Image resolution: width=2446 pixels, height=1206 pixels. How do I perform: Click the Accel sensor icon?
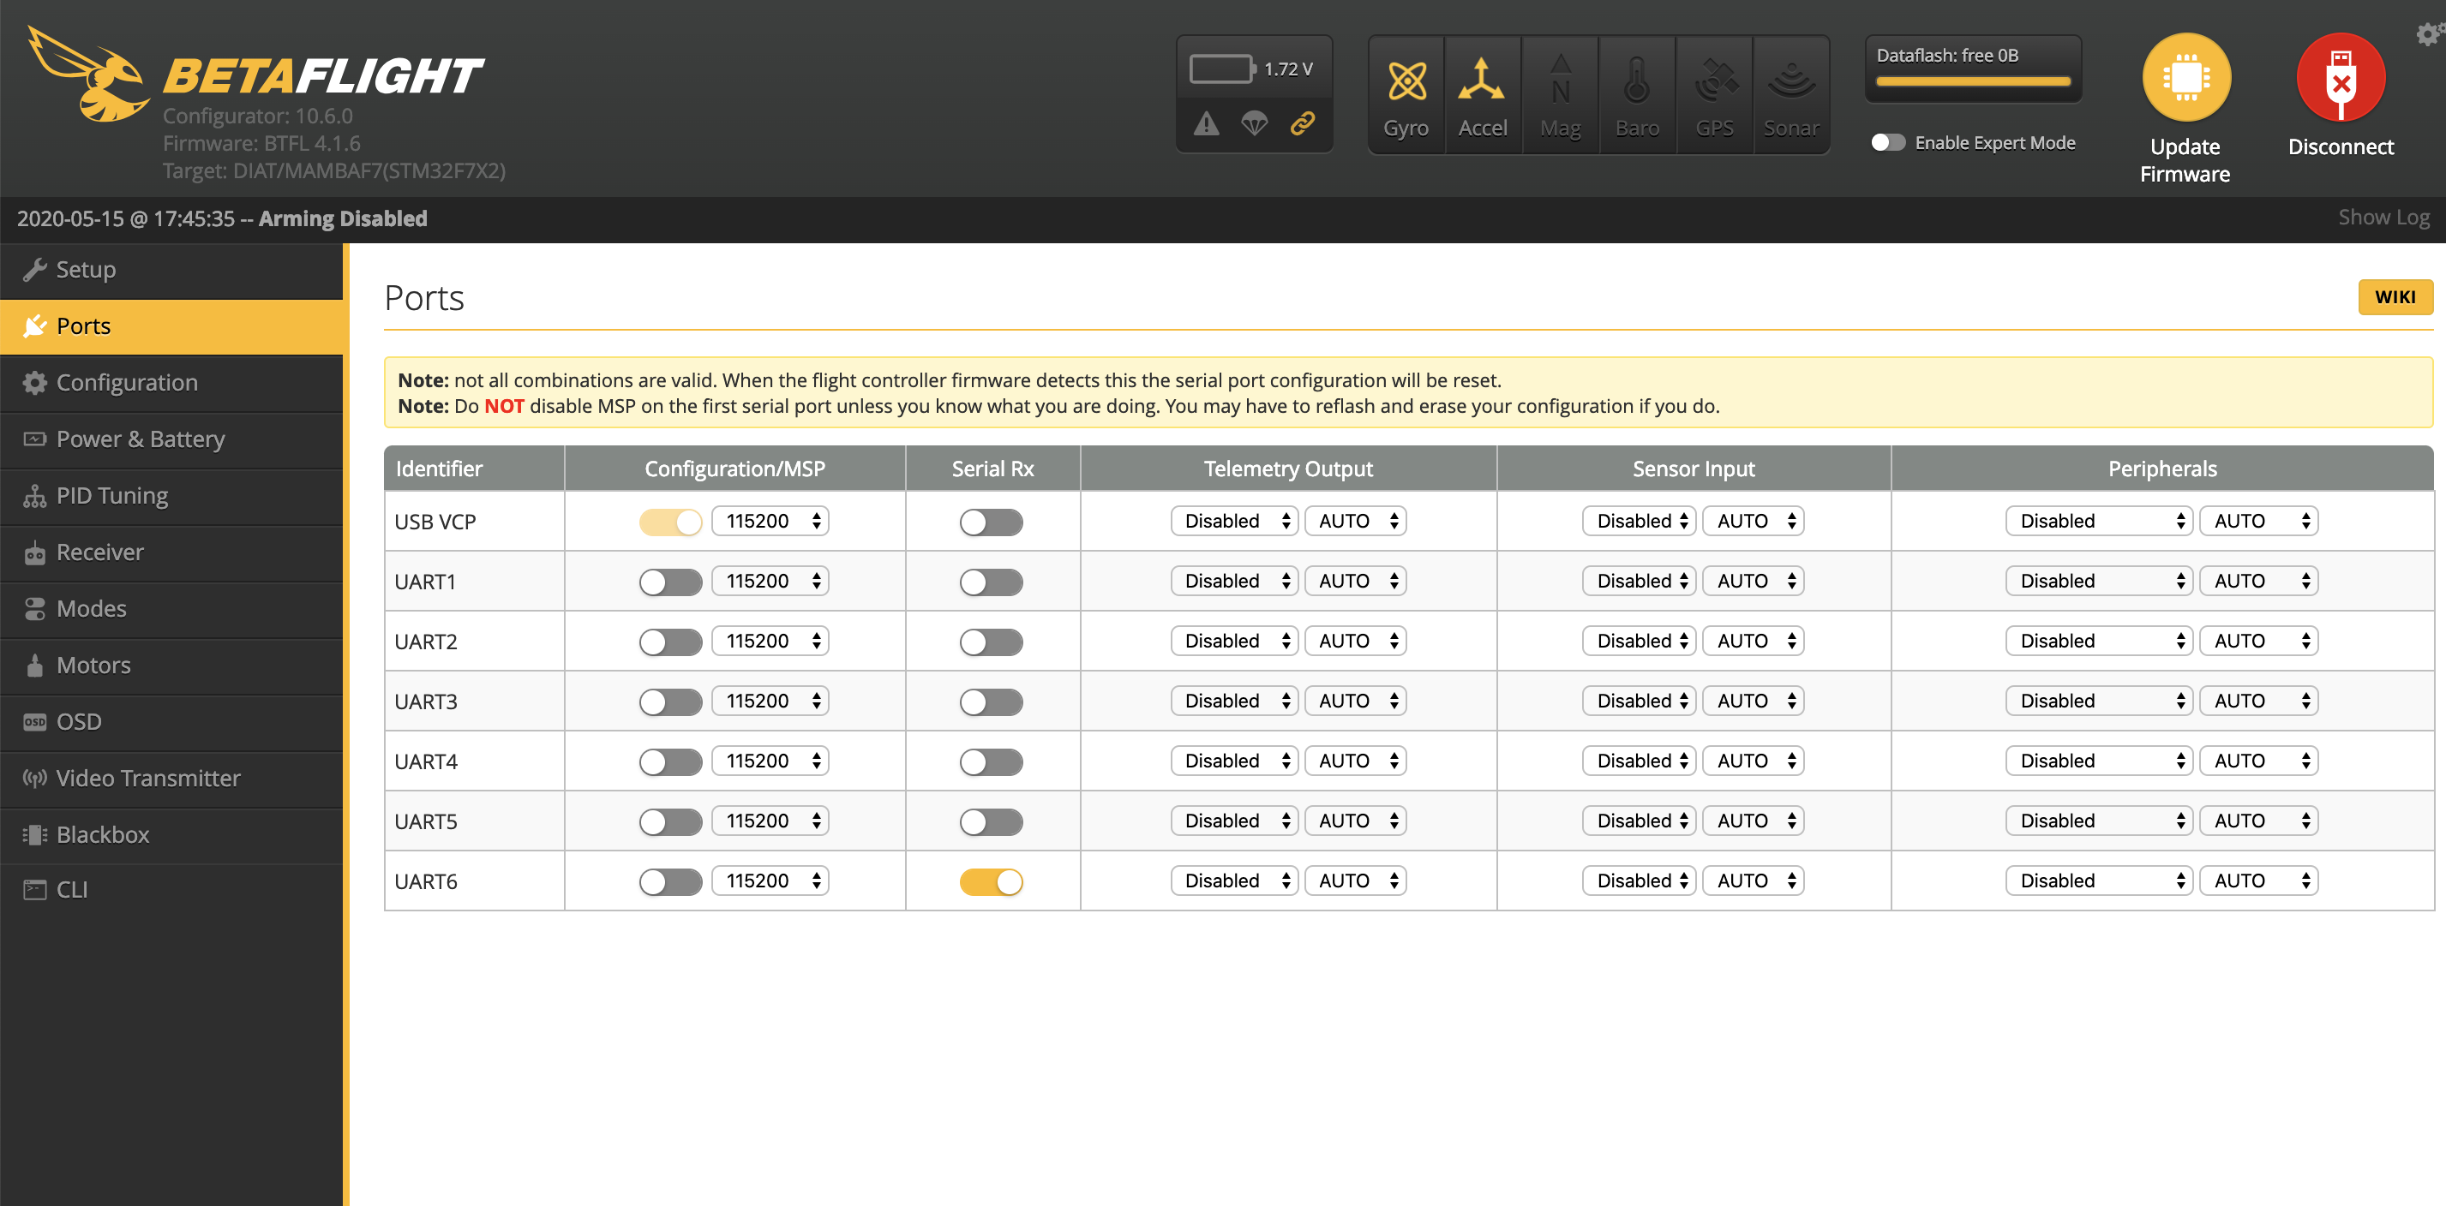1481,80
